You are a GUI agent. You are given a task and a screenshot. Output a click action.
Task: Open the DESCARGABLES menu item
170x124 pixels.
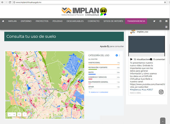click(75, 21)
